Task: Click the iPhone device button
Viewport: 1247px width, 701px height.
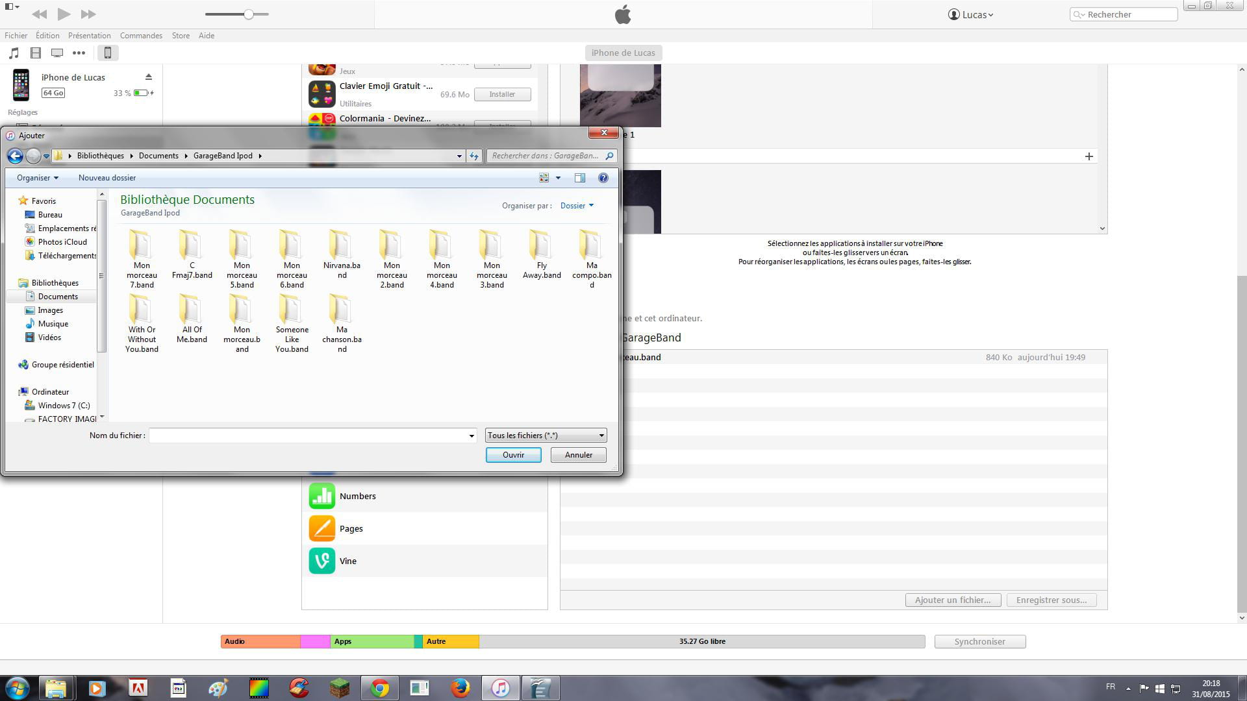Action: pyautogui.click(x=108, y=53)
